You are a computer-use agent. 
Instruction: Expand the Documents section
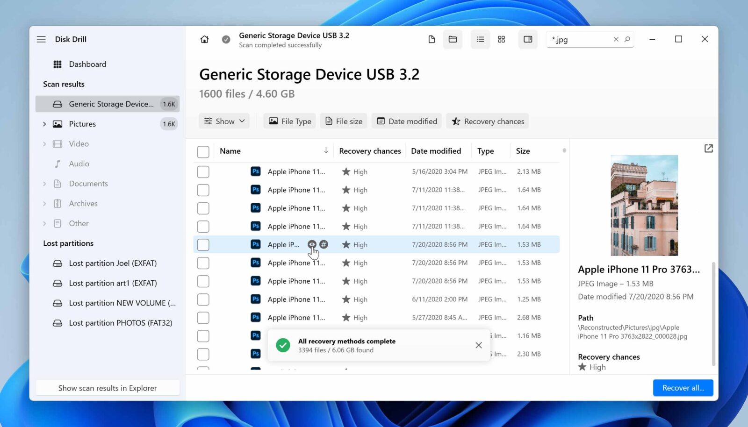click(x=44, y=183)
